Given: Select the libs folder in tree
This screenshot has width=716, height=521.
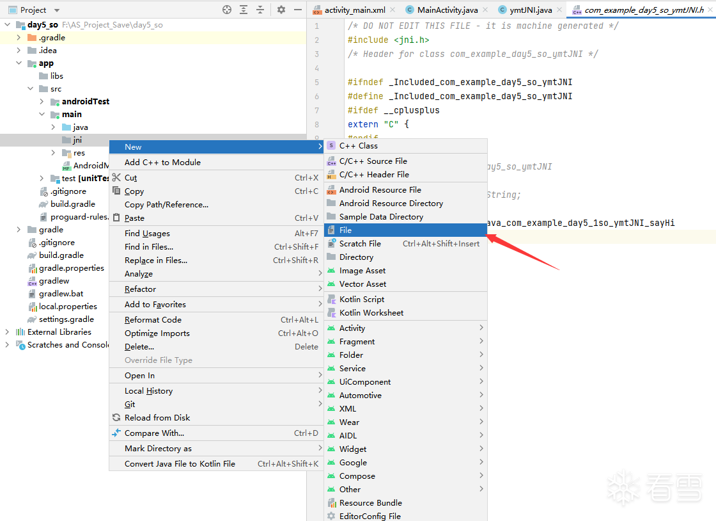Looking at the screenshot, I should pyautogui.click(x=56, y=76).
